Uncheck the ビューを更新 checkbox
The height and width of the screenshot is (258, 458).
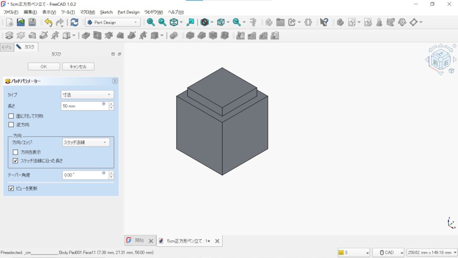click(11, 189)
